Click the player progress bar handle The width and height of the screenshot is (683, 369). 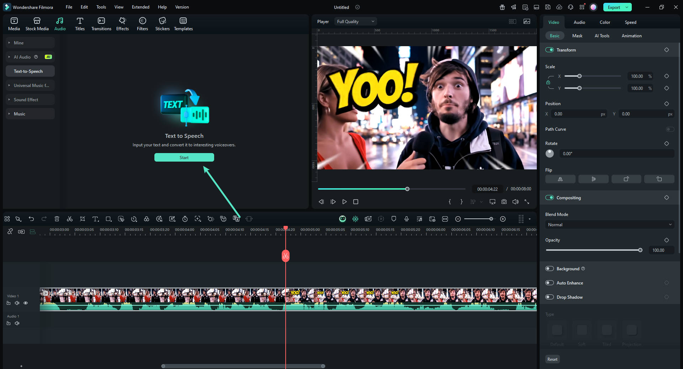407,189
